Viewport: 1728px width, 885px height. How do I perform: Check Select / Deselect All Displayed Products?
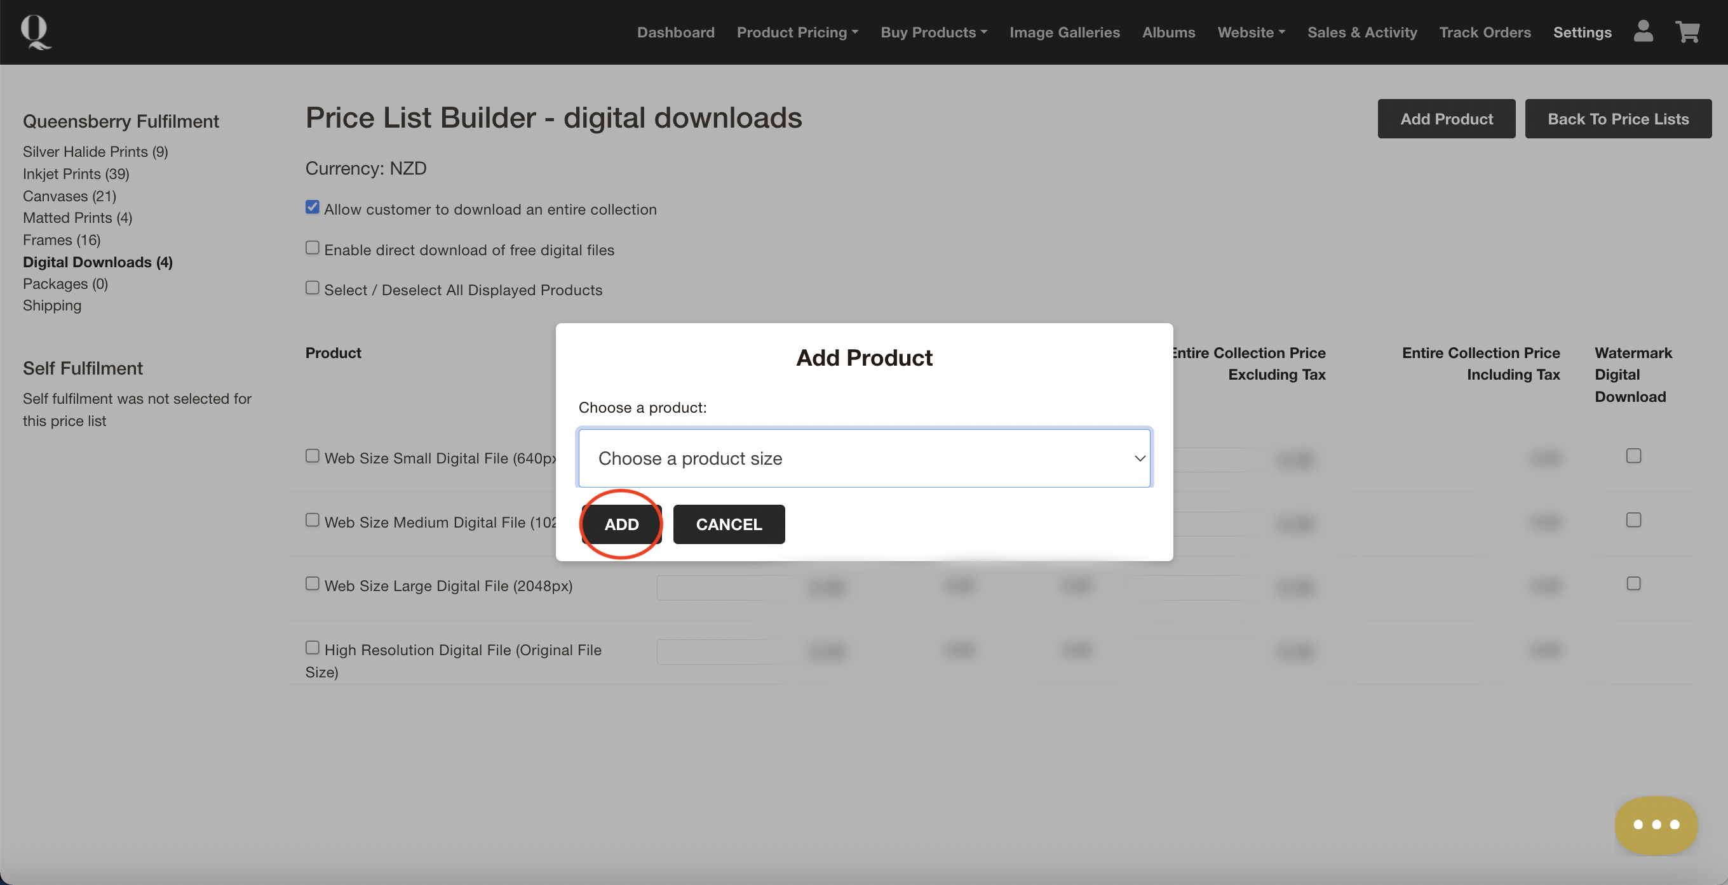[x=312, y=288]
